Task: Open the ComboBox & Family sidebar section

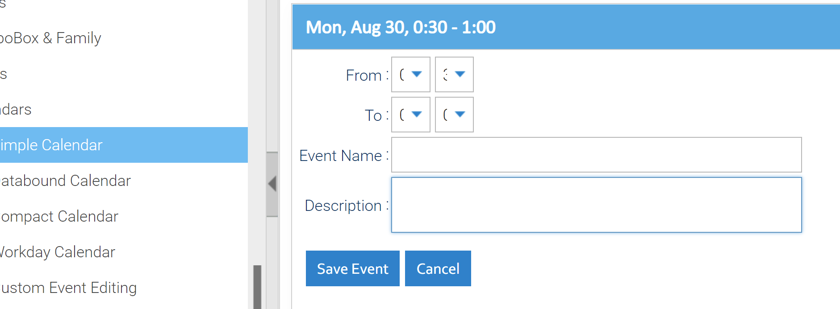Action: tap(50, 38)
